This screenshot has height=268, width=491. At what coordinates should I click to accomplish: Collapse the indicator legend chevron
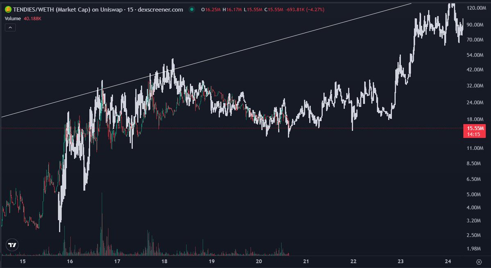coord(10,27)
